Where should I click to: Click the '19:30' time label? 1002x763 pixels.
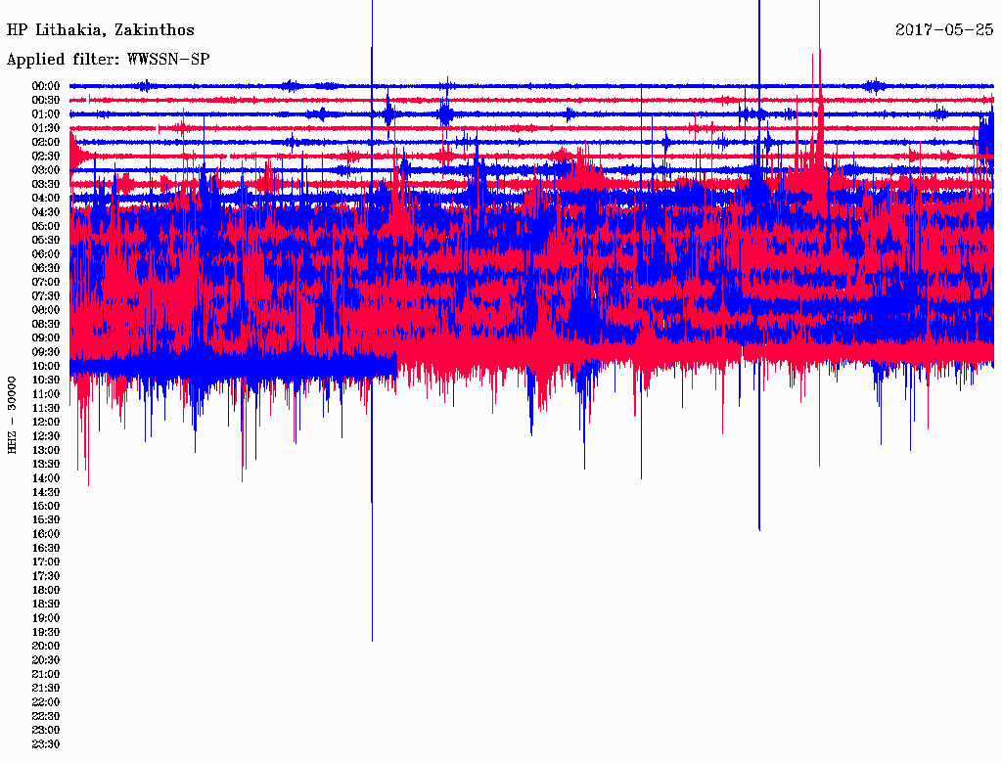[x=46, y=632]
